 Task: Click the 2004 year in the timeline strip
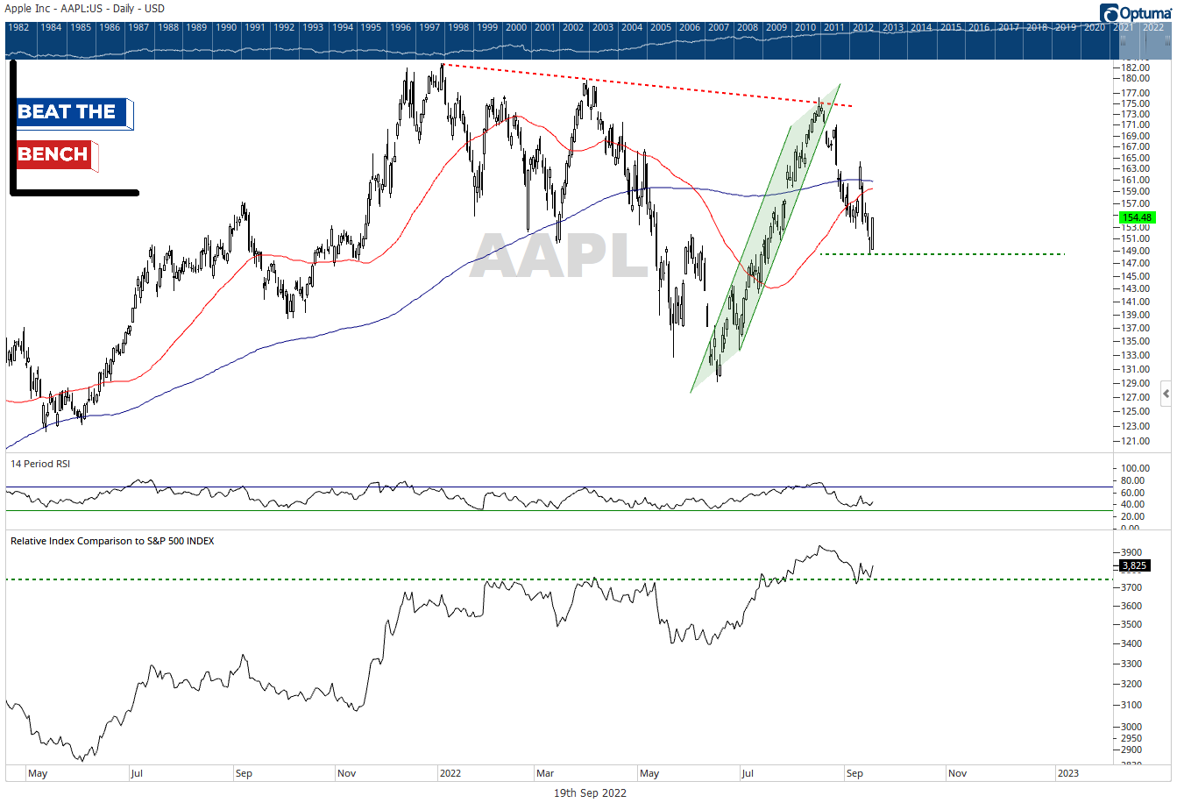[x=632, y=27]
